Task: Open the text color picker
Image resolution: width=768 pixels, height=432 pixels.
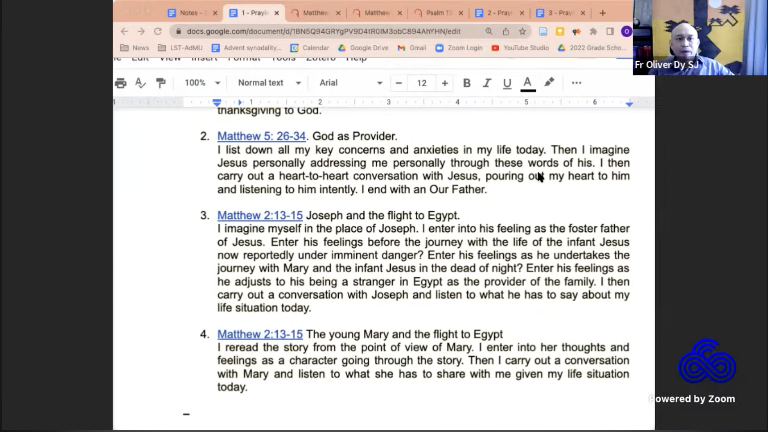Action: (x=528, y=83)
